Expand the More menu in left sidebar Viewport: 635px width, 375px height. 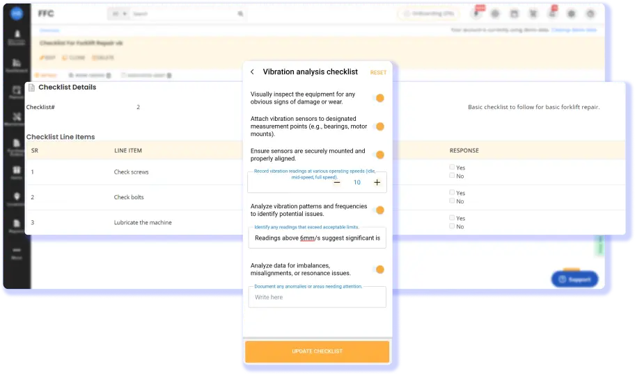coord(17,254)
